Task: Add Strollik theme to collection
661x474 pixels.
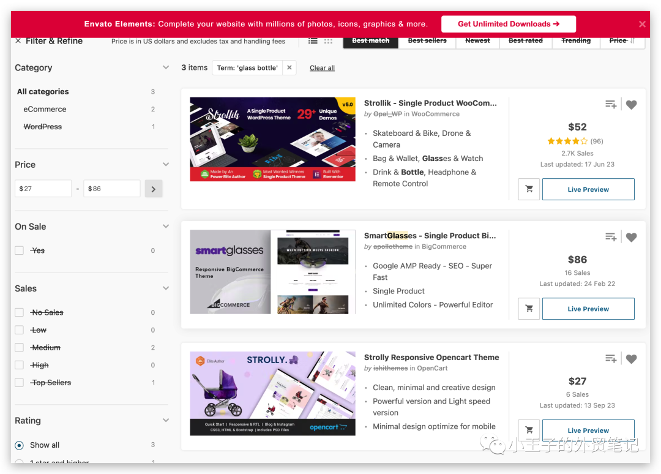Action: (x=611, y=104)
